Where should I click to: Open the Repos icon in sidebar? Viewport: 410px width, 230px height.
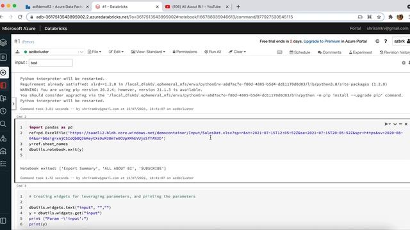[x=3, y=98]
